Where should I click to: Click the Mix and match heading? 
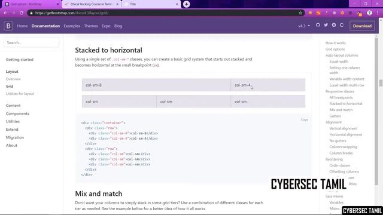(x=98, y=193)
